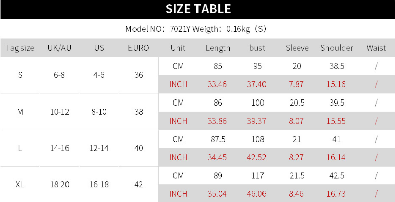This screenshot has width=395, height=202.
Task: Select the S tag size cell
Action: [x=20, y=75]
